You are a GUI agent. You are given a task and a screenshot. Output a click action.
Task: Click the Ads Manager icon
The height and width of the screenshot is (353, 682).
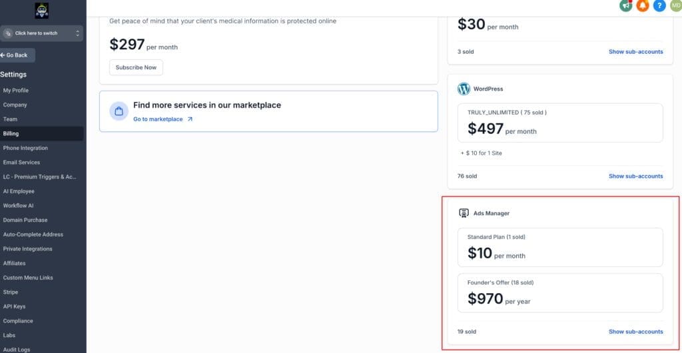(x=464, y=213)
